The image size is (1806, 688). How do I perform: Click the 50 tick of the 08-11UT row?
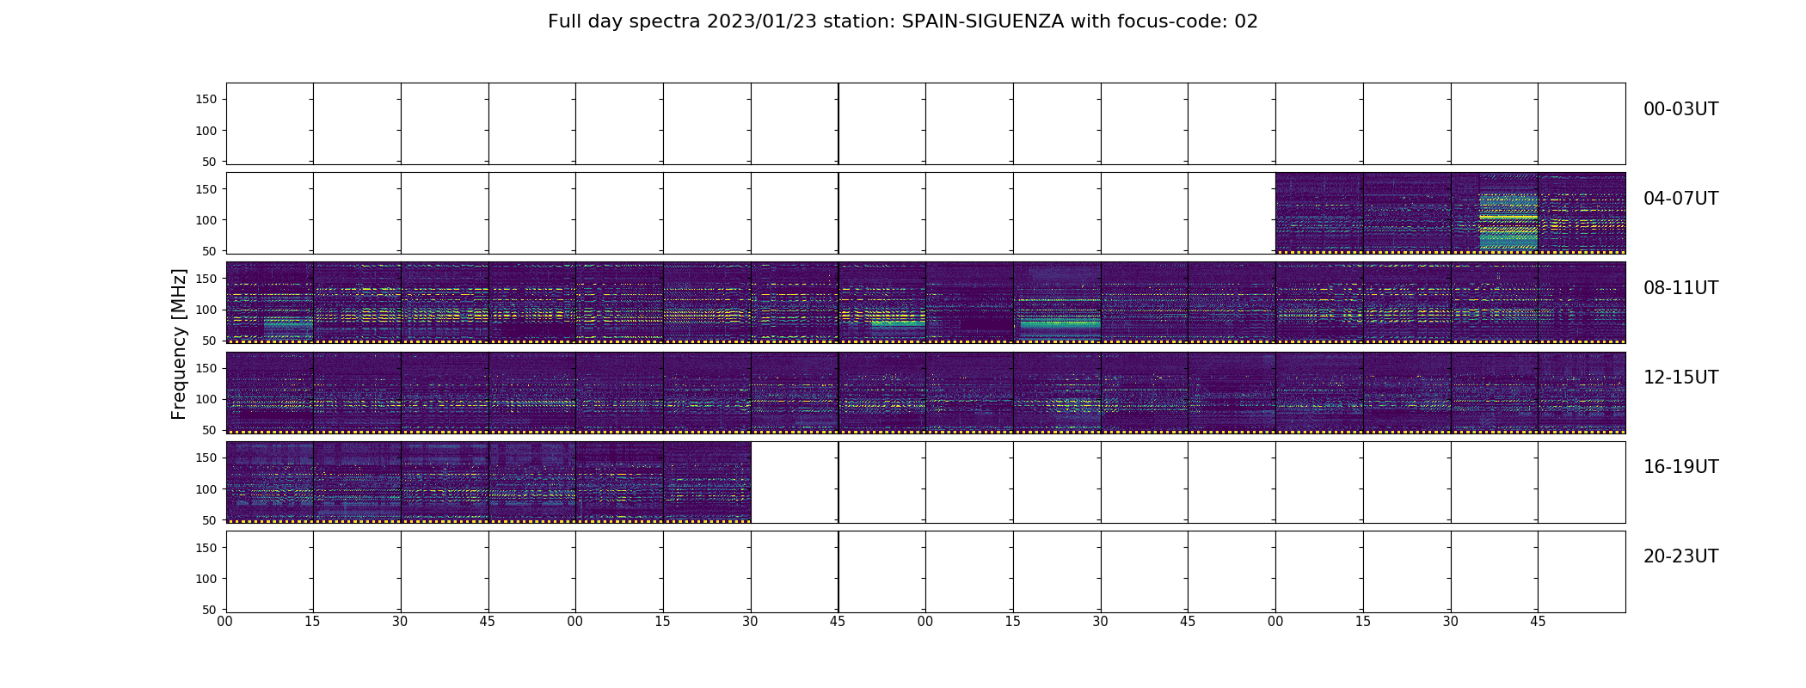210,341
